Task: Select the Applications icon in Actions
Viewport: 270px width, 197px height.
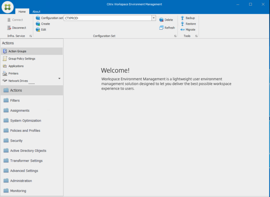Action: pyautogui.click(x=5, y=66)
